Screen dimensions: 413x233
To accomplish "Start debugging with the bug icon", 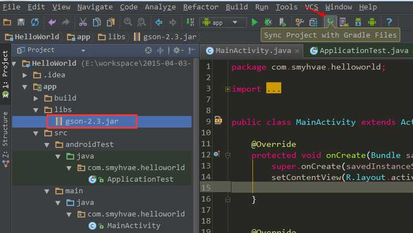I will (x=268, y=22).
